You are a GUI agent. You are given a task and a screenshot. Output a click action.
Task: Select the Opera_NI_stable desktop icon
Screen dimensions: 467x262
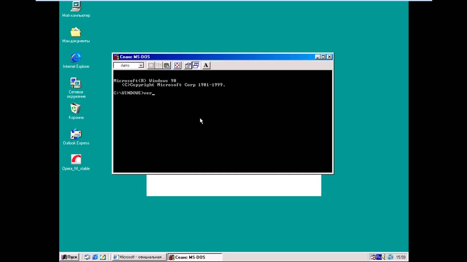[x=76, y=162]
